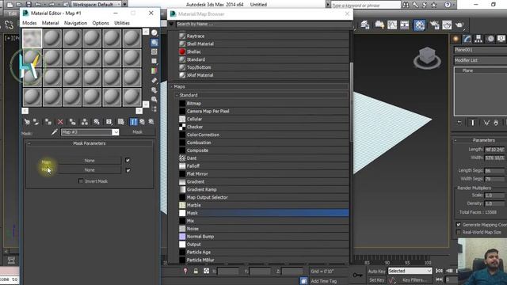The width and height of the screenshot is (507, 285).
Task: Toggle Real-World Map Size checkbox
Action: pyautogui.click(x=459, y=232)
